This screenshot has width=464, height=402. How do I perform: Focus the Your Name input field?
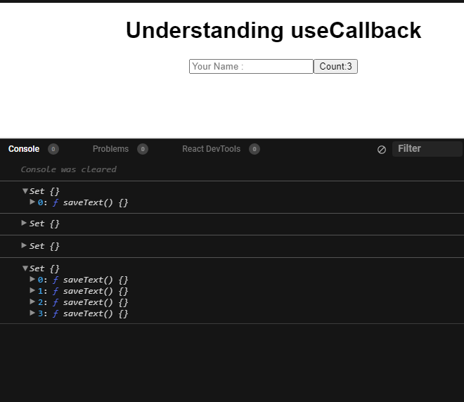[x=251, y=67]
